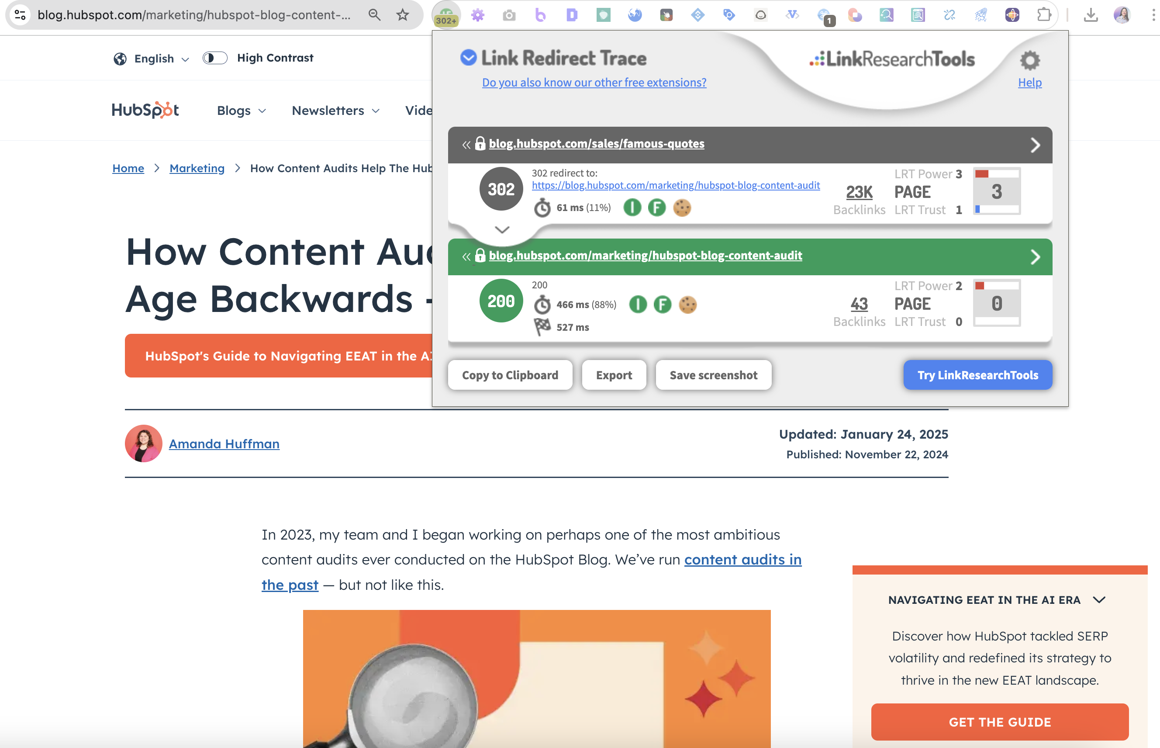The height and width of the screenshot is (748, 1160).
Task: Click the F icon in the 200 row
Action: [x=663, y=305]
